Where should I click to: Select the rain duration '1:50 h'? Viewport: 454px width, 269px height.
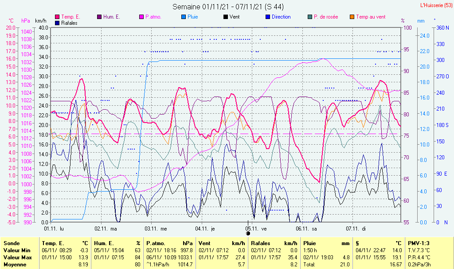310,250
